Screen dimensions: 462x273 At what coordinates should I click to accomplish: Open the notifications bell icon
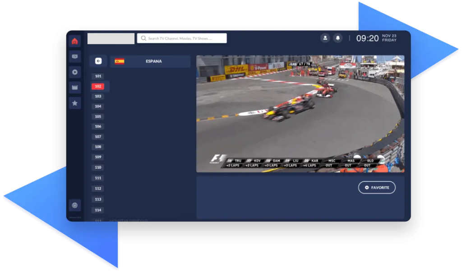[x=337, y=38]
